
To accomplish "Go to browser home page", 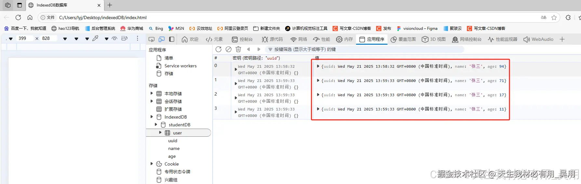I will click(x=30, y=17).
